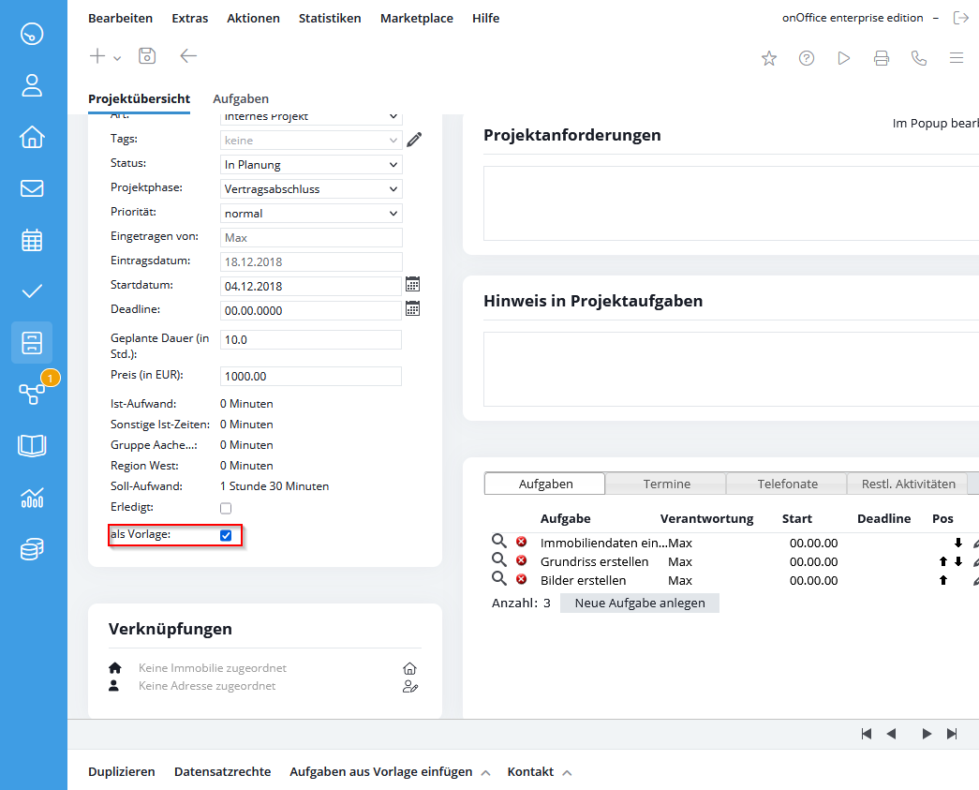Click the play triangle icon in toolbar
The width and height of the screenshot is (979, 790).
(x=844, y=58)
